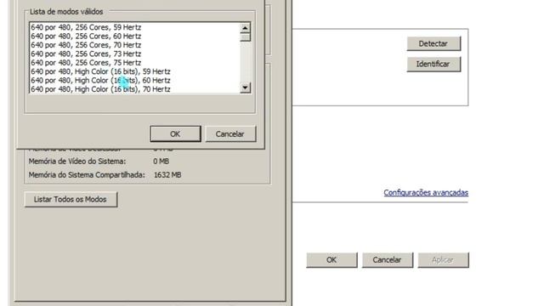Viewport: 544px width, 306px height.
Task: Click Cancelar in the display settings window
Action: click(388, 260)
